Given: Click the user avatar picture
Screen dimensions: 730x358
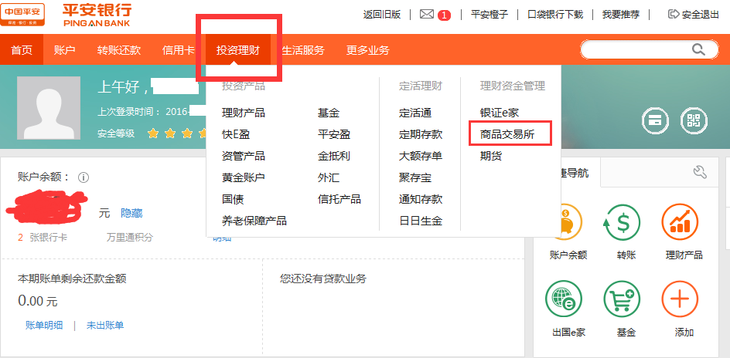Looking at the screenshot, I should tap(49, 108).
